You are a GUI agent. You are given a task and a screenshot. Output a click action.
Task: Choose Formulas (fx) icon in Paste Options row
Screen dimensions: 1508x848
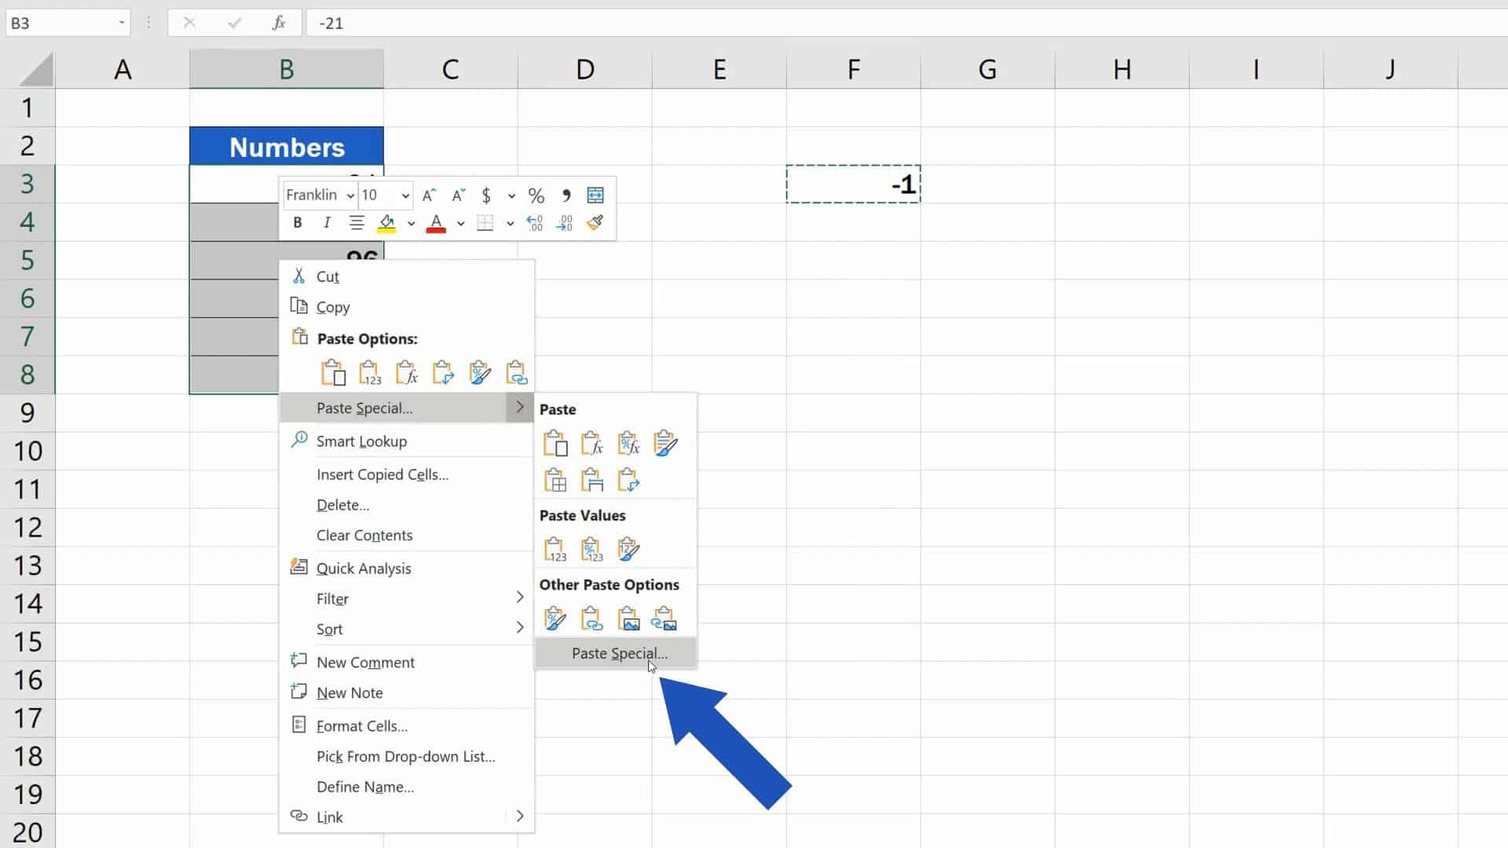(407, 373)
